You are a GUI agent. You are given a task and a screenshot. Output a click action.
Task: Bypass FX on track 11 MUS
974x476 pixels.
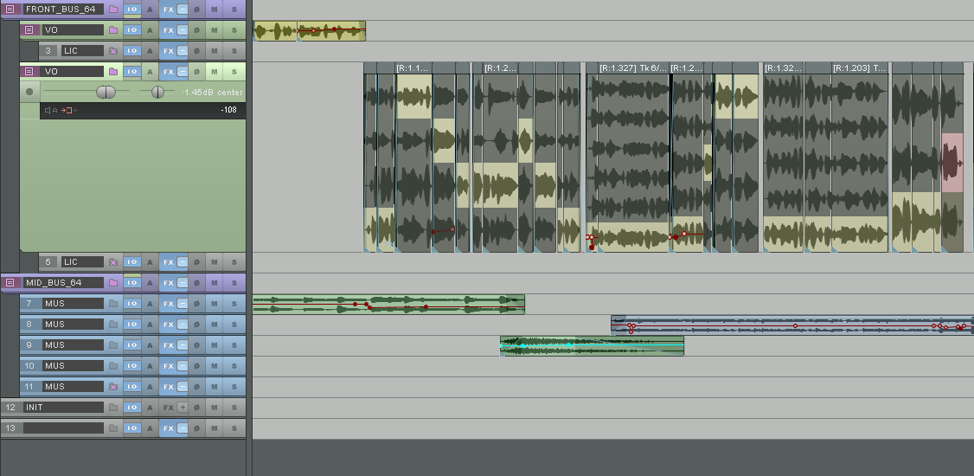[182, 387]
